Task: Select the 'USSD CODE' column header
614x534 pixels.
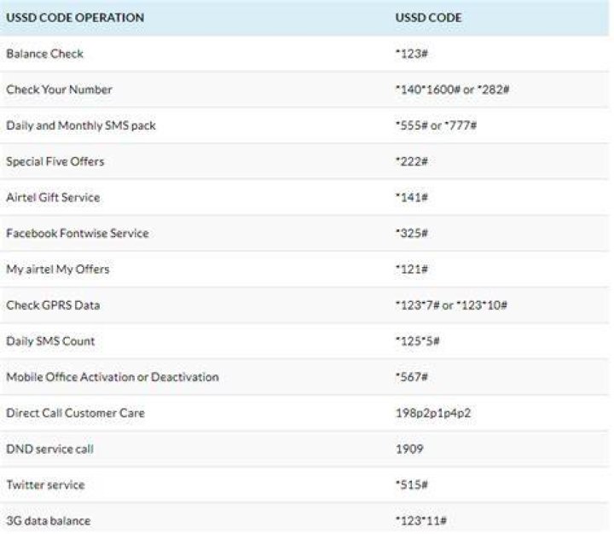Action: [x=428, y=18]
